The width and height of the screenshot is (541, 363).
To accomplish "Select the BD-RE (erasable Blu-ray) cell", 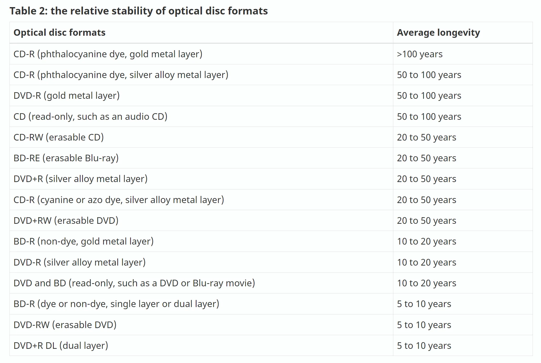I will coord(66,158).
